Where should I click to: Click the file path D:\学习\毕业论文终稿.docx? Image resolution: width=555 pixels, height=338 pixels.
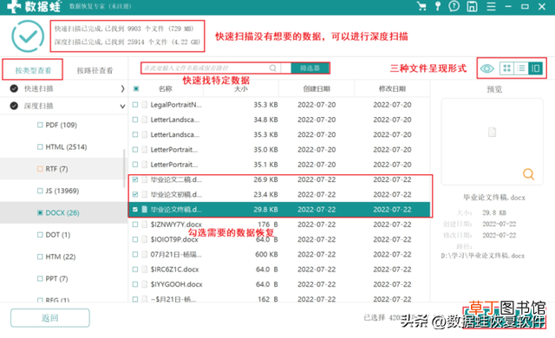pos(483,256)
